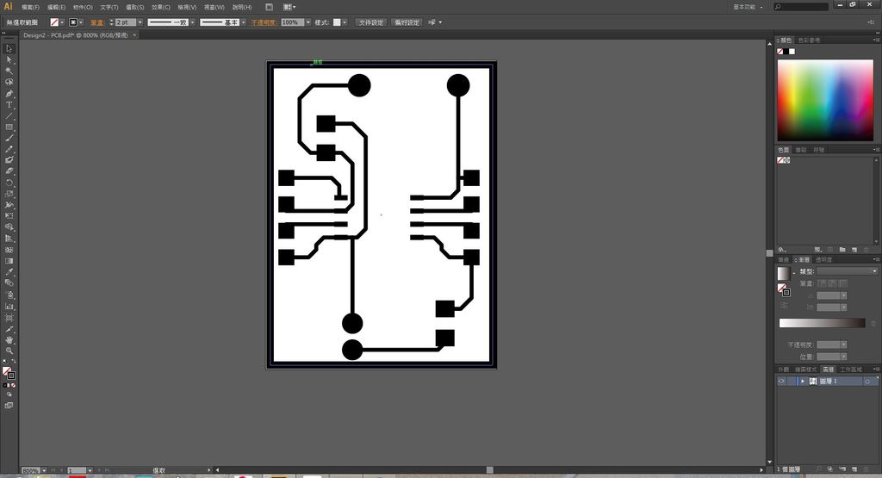
Task: Open the 文字(T) menu
Action: tap(109, 7)
